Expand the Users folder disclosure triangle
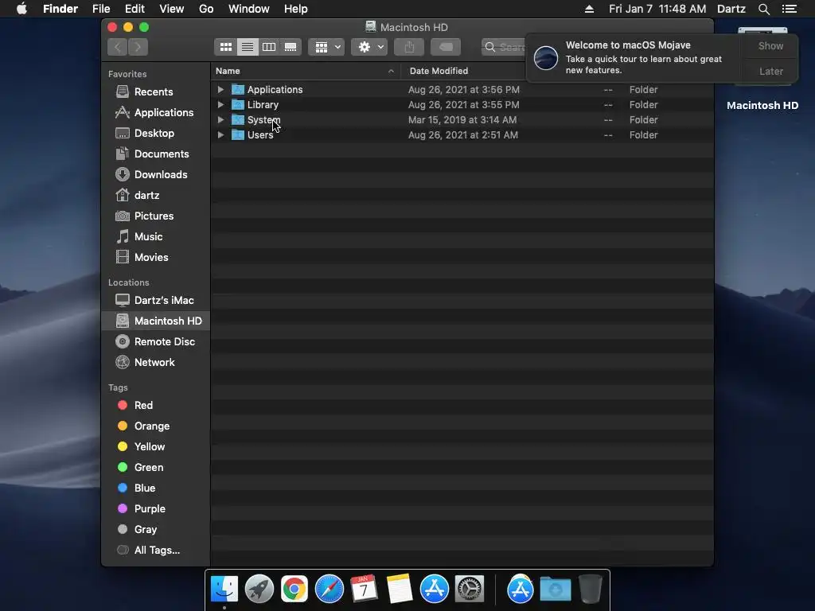This screenshot has height=611, width=815. tap(220, 134)
